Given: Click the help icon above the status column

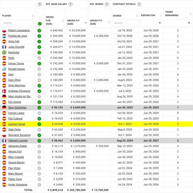Looking at the screenshot, I should coord(40,4).
